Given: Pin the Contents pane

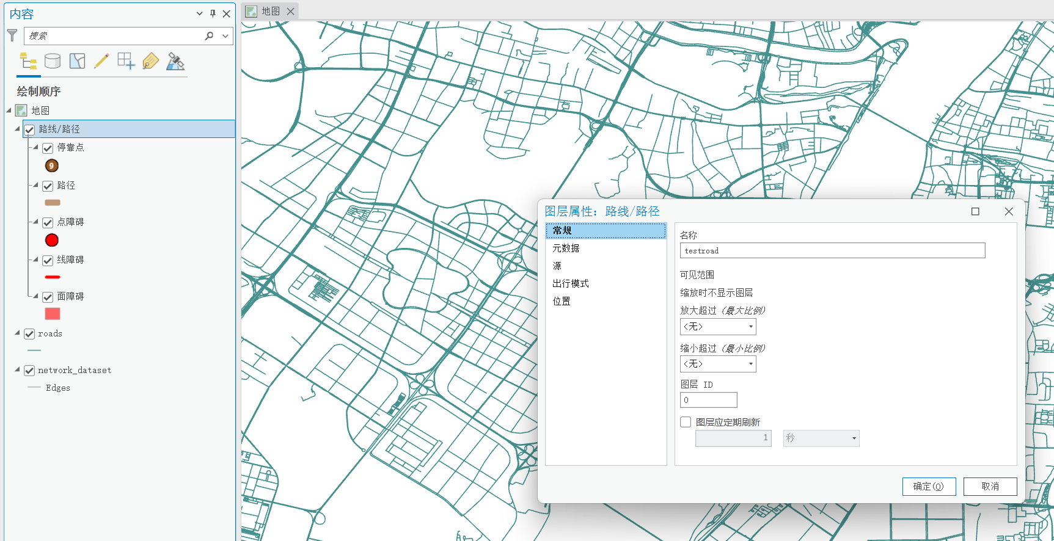Looking at the screenshot, I should click(x=213, y=13).
